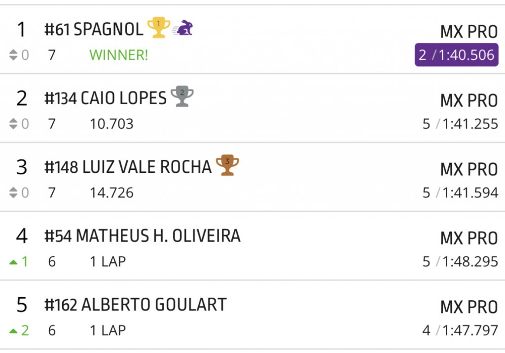Click the 10.703 gap time
505x353 pixels.
[x=111, y=124]
